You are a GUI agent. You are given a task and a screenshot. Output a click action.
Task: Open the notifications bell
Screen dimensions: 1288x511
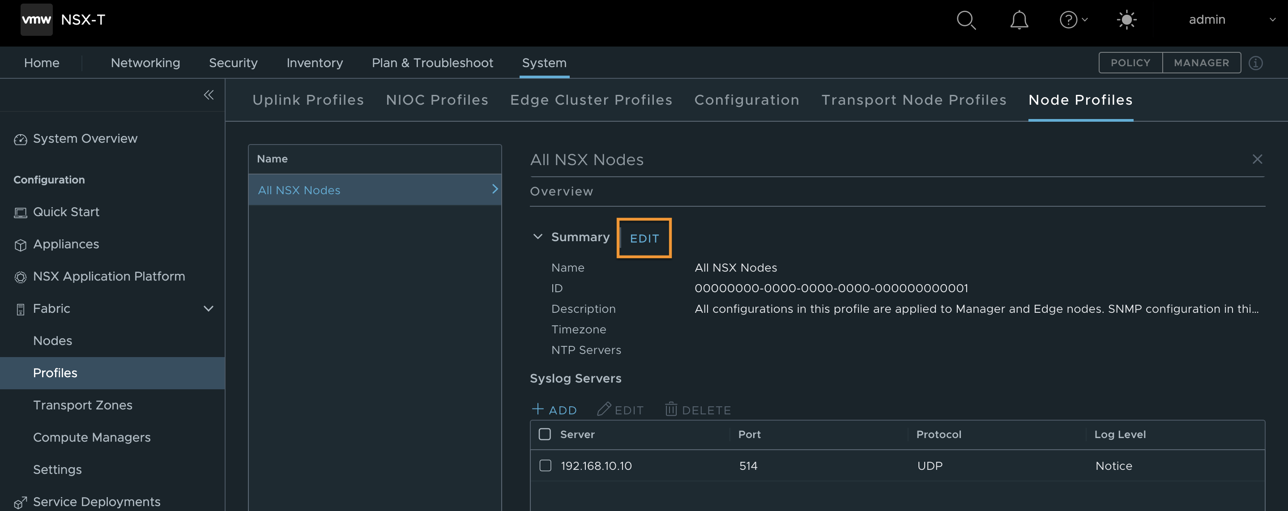1019,20
